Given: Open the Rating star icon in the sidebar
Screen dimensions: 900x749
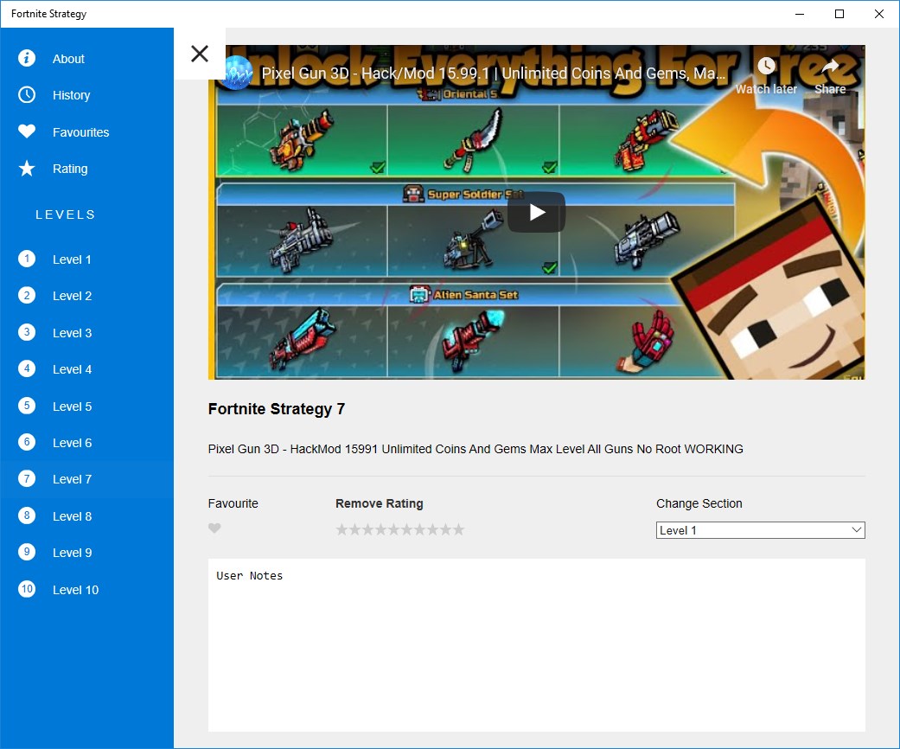Looking at the screenshot, I should 27,169.
